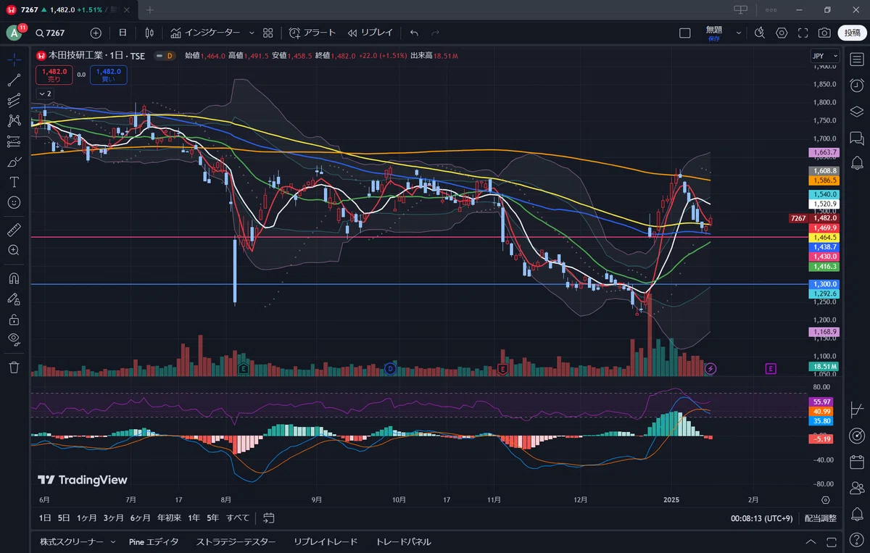
Task: Open the chart patterns tool
Action: (x=14, y=120)
